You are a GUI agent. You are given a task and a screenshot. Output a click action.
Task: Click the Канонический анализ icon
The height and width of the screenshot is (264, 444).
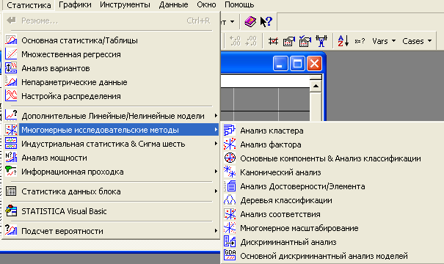click(230, 172)
